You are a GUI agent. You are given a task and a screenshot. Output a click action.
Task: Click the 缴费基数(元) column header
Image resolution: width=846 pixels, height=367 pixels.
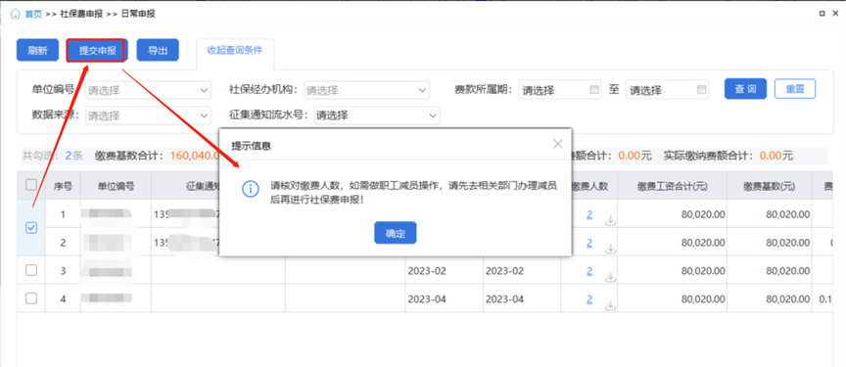pyautogui.click(x=769, y=187)
